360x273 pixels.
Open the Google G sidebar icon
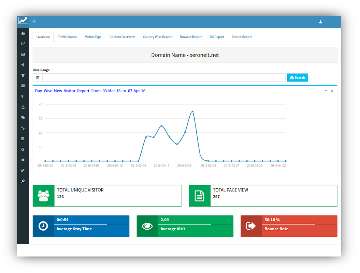click(23, 149)
